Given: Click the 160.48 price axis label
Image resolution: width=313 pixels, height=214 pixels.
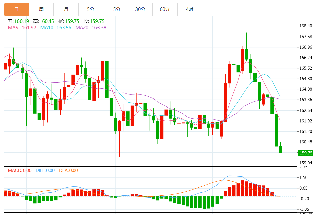Looking at the screenshot, I should click(x=305, y=142).
